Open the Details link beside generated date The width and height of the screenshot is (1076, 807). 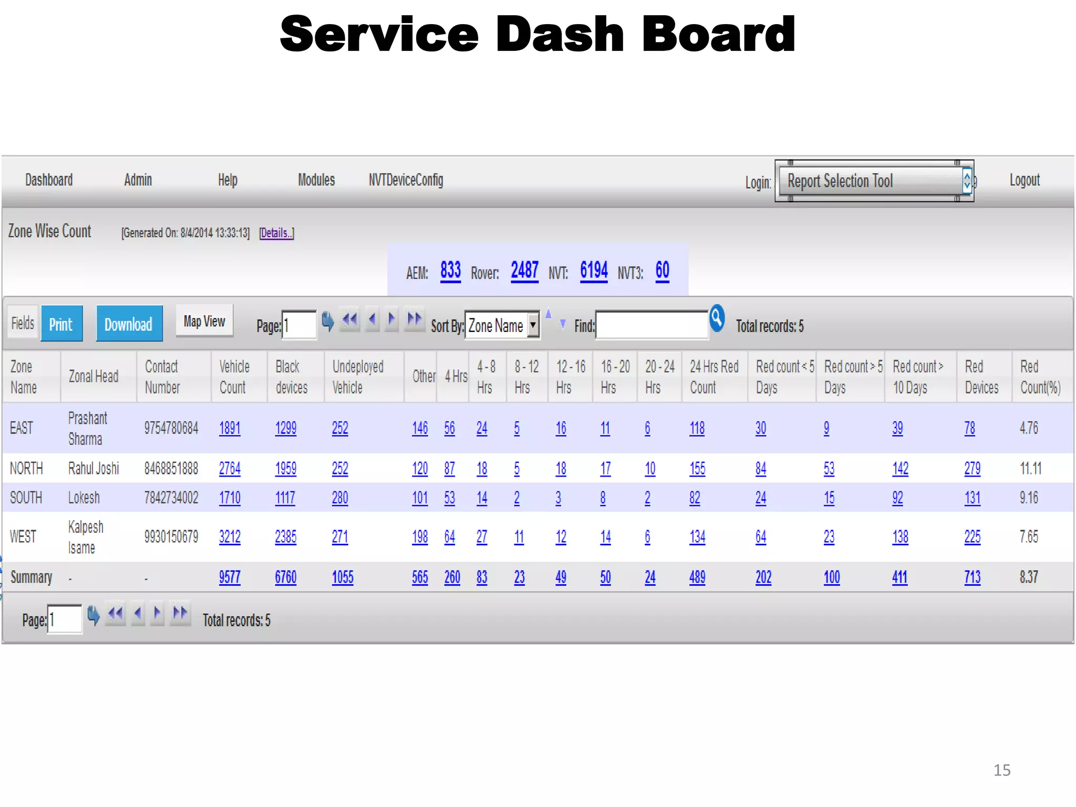coord(276,233)
